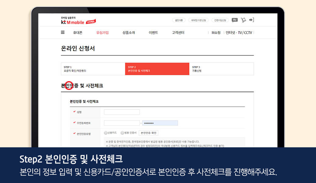316x183 pixels.
Task: Open the My page speech-bubble icon
Action: (235, 20)
